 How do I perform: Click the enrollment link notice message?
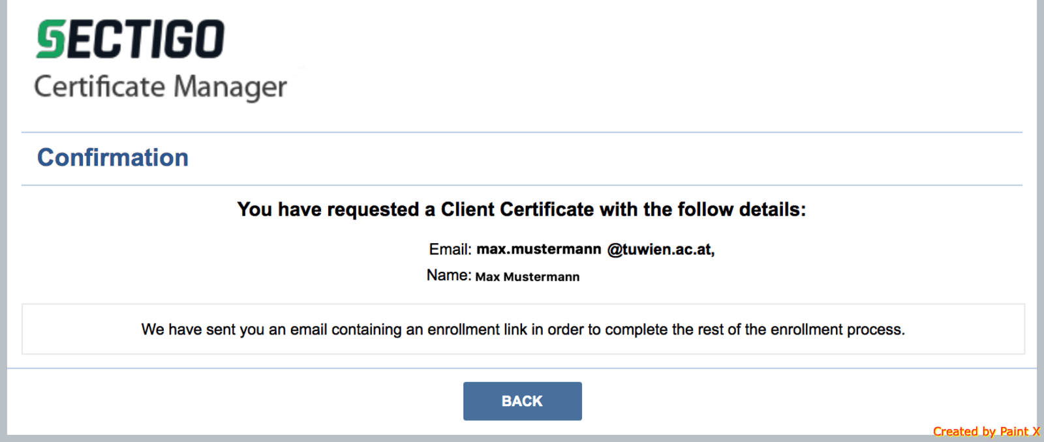(x=523, y=329)
